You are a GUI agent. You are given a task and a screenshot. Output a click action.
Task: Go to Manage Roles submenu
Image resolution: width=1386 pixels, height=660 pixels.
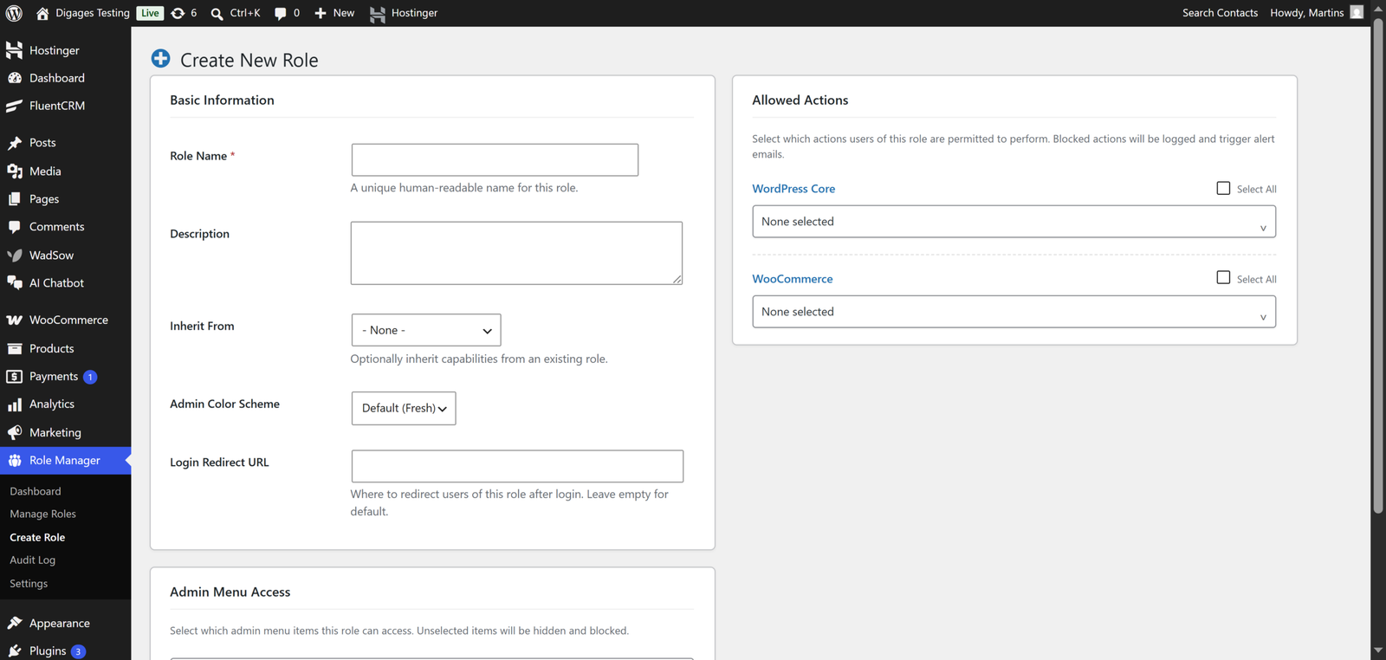click(x=43, y=514)
